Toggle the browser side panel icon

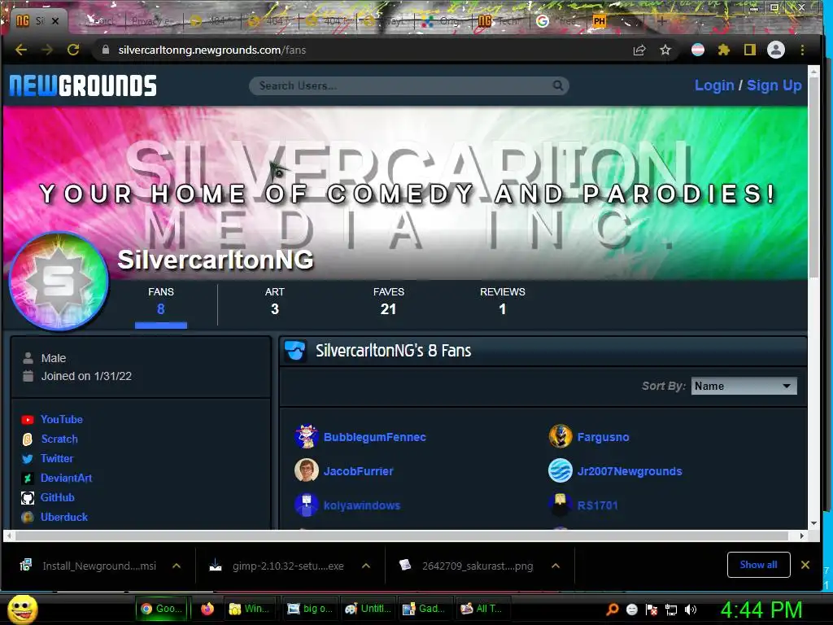coord(749,50)
